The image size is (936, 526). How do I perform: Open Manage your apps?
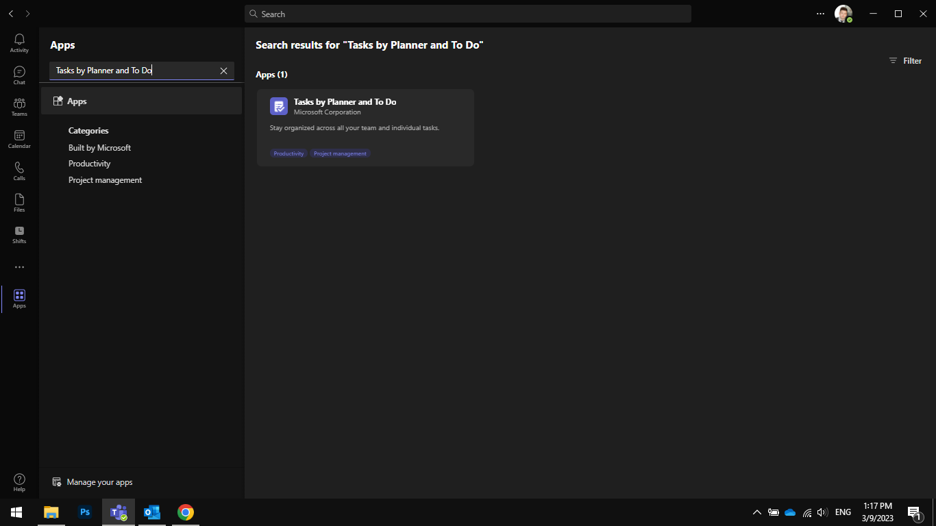pos(93,482)
